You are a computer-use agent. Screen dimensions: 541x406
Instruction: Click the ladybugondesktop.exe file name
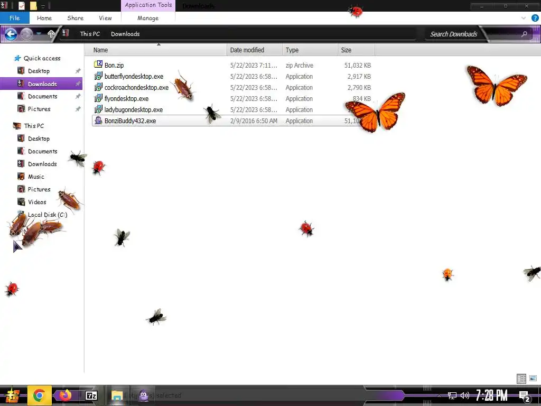click(x=134, y=109)
